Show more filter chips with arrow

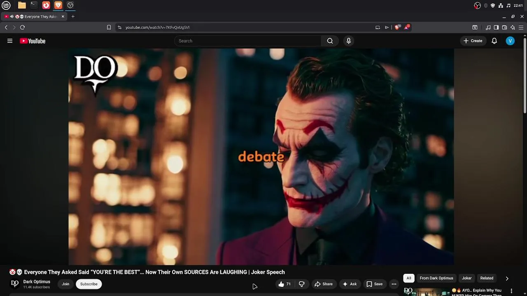click(x=507, y=278)
